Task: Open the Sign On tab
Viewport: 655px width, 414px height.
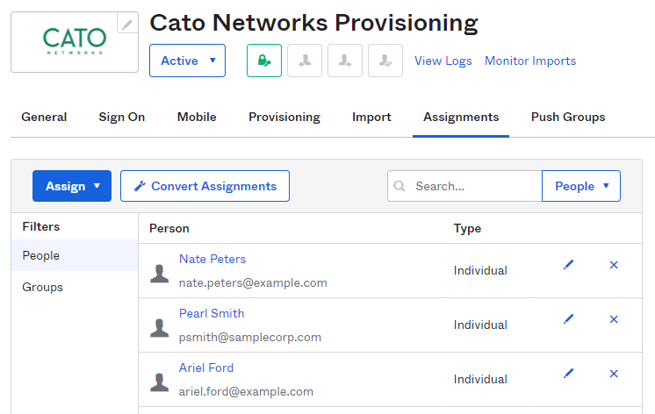Action: (x=121, y=117)
